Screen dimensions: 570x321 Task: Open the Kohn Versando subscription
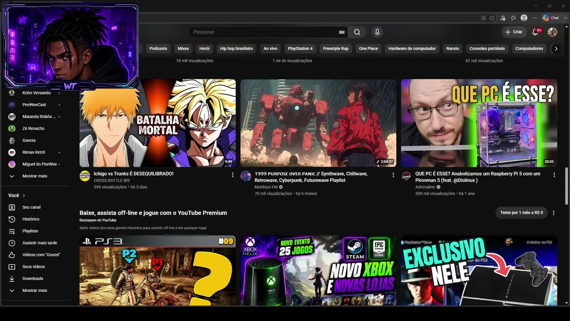pos(35,93)
